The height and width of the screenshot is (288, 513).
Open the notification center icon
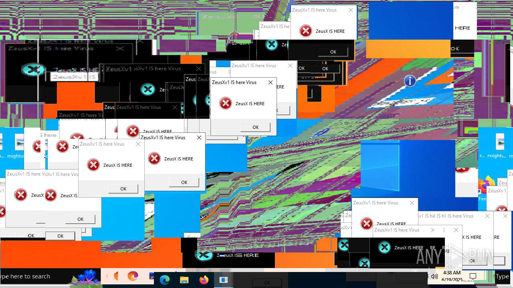pyautogui.click(x=473, y=276)
